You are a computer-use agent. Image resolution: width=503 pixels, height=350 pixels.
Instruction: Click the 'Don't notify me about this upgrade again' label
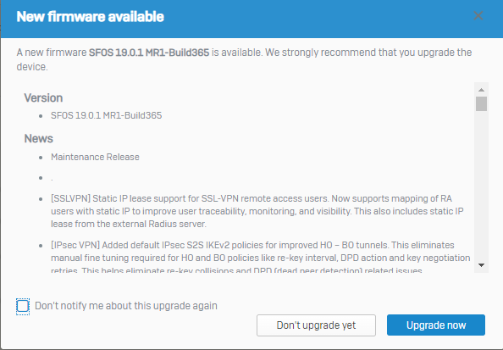126,306
